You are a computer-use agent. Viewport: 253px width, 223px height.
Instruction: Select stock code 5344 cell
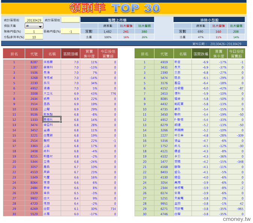(x=34, y=162)
